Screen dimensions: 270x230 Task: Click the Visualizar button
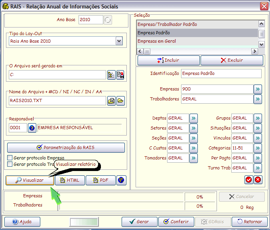30,180
